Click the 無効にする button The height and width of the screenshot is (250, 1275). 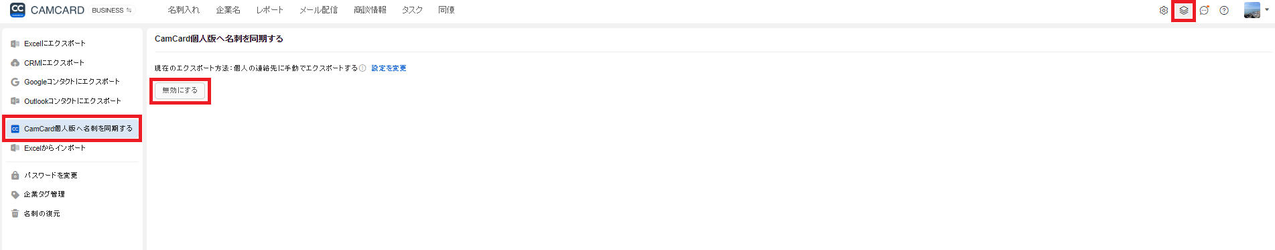[180, 90]
